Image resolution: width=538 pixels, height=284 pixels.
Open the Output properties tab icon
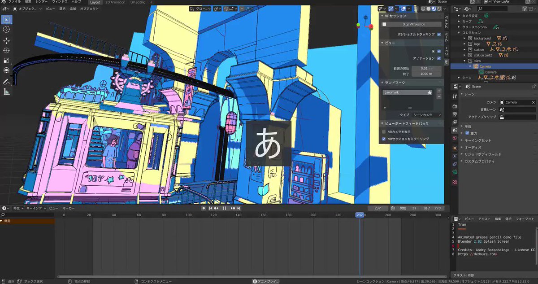pyautogui.click(x=455, y=114)
